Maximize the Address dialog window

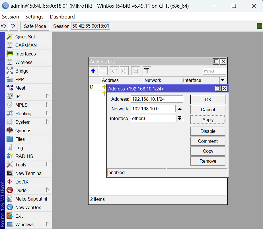(218, 88)
